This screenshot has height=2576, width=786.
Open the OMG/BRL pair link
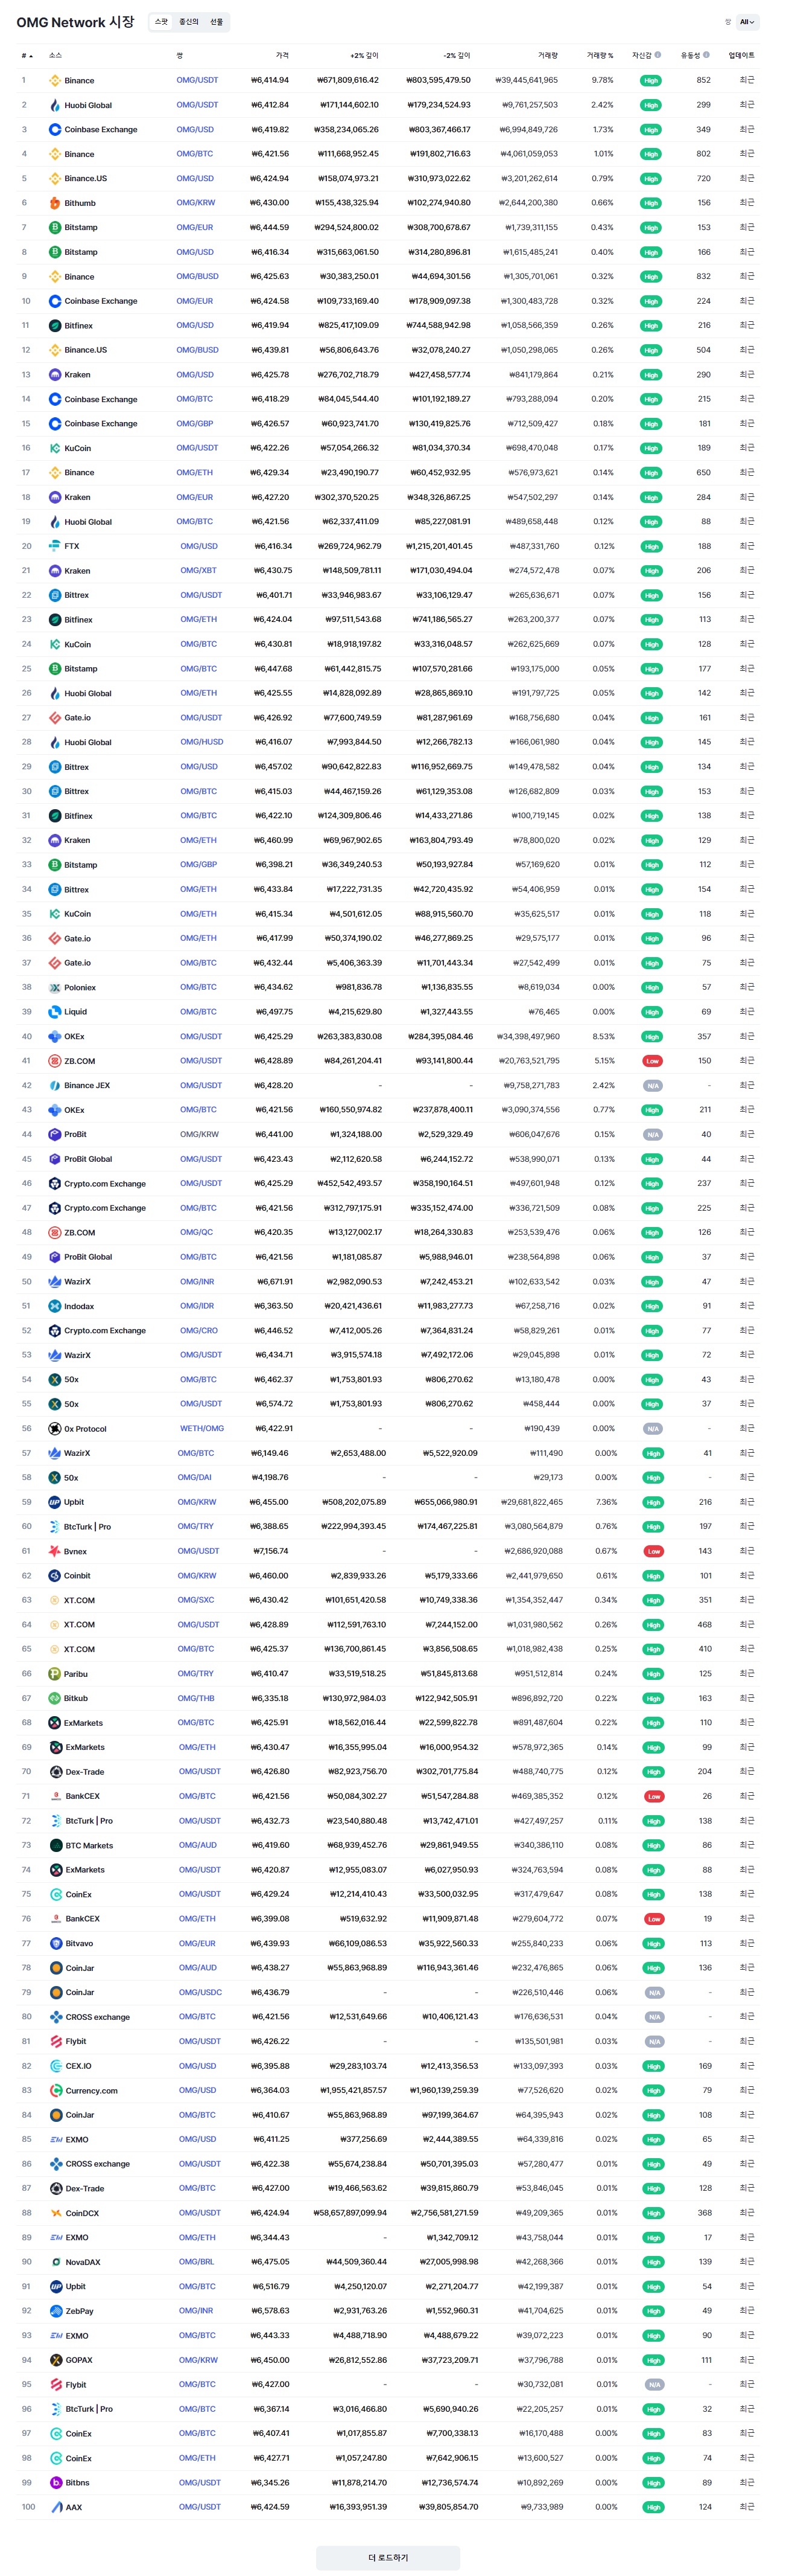pyautogui.click(x=197, y=2261)
